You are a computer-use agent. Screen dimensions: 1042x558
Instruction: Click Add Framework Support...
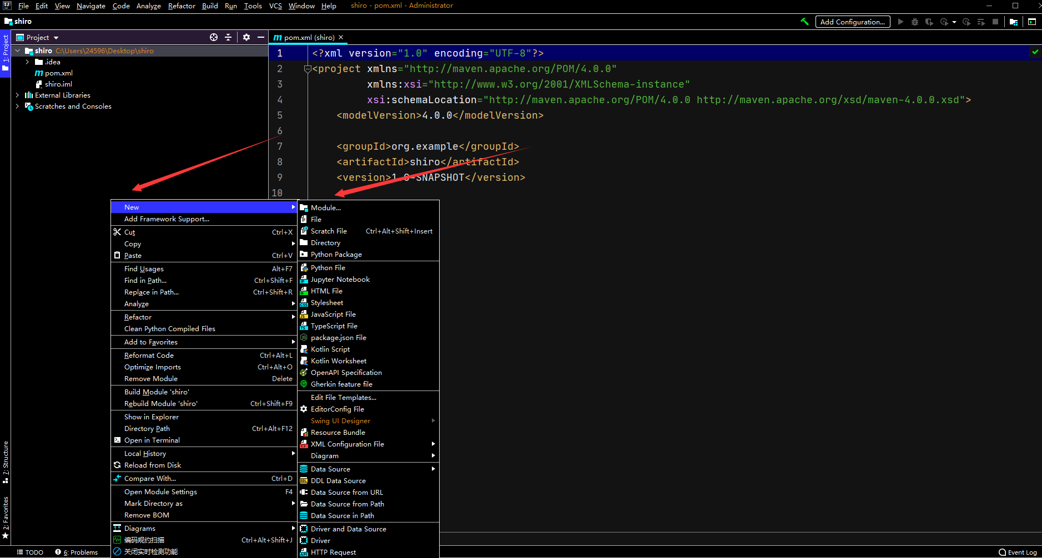coord(204,219)
